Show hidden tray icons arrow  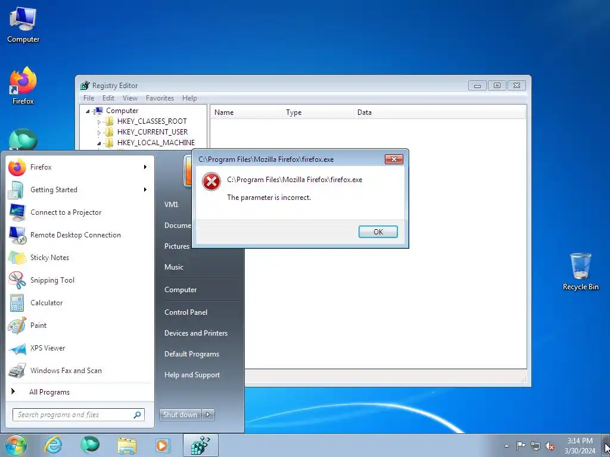pyautogui.click(x=506, y=446)
